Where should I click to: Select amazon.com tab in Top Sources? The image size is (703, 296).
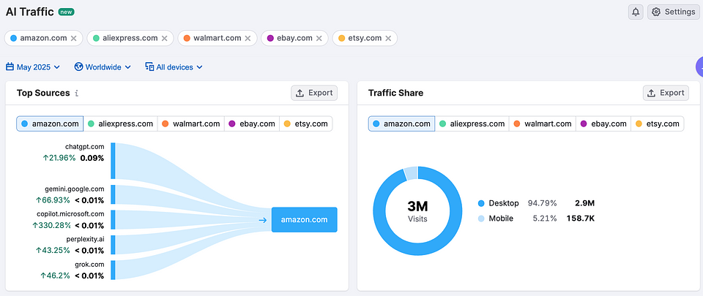tap(50, 124)
